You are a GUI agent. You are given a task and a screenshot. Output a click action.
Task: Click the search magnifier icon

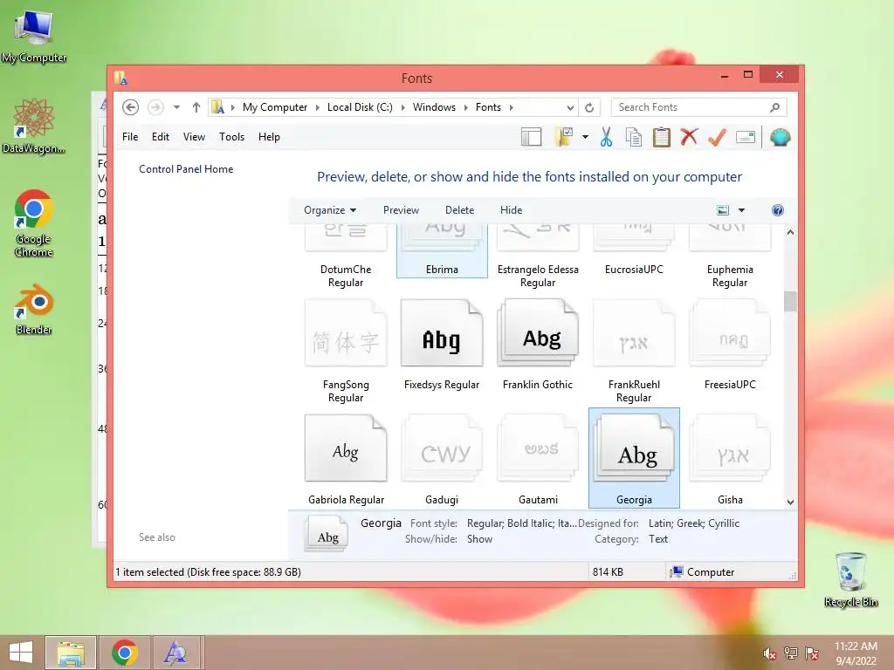coord(774,107)
